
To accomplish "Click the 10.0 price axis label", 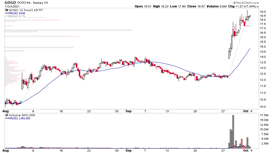I will click(x=263, y=107).
